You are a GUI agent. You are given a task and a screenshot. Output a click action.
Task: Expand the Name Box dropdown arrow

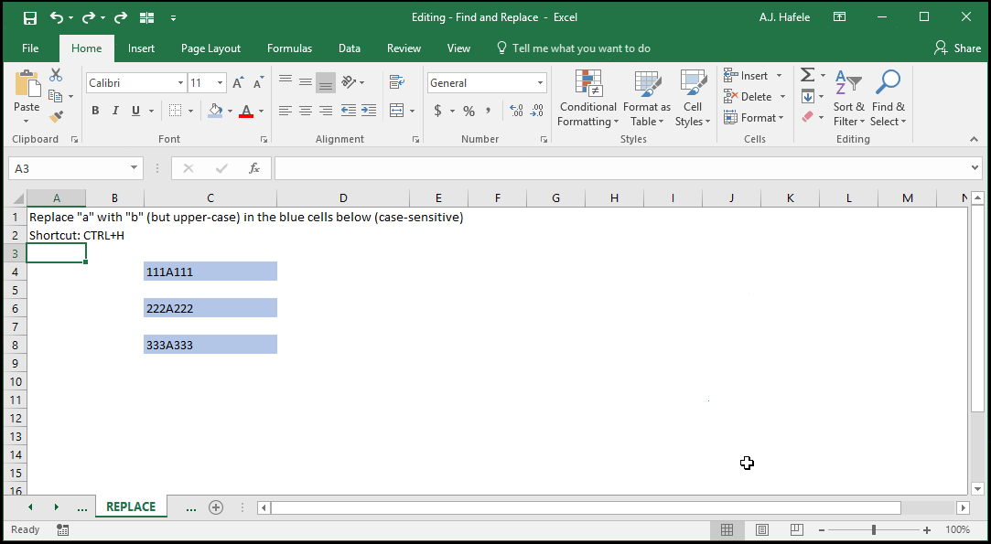tap(134, 168)
